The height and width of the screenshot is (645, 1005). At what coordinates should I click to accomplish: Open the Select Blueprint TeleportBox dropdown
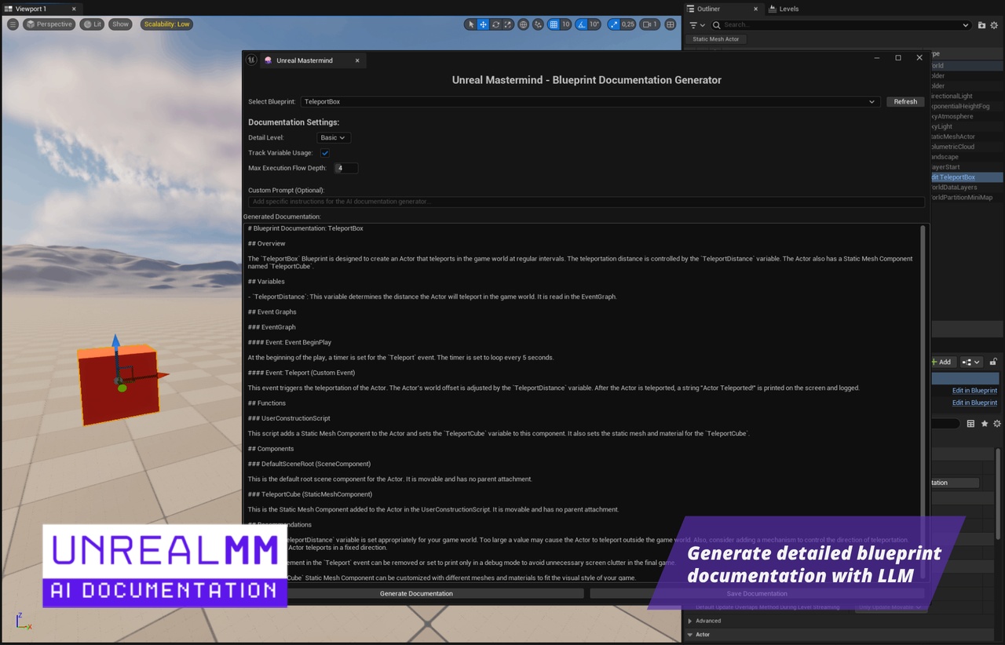590,102
